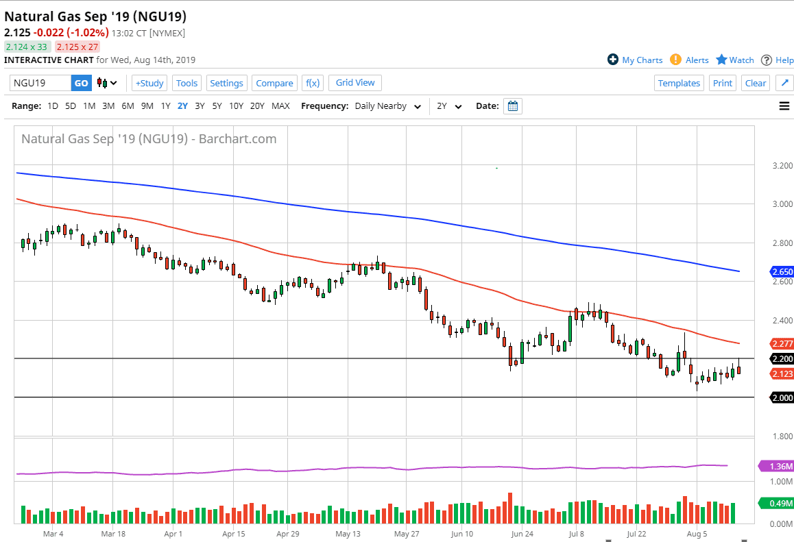Click the My Charts plus icon
The width and height of the screenshot is (794, 542).
613,60
